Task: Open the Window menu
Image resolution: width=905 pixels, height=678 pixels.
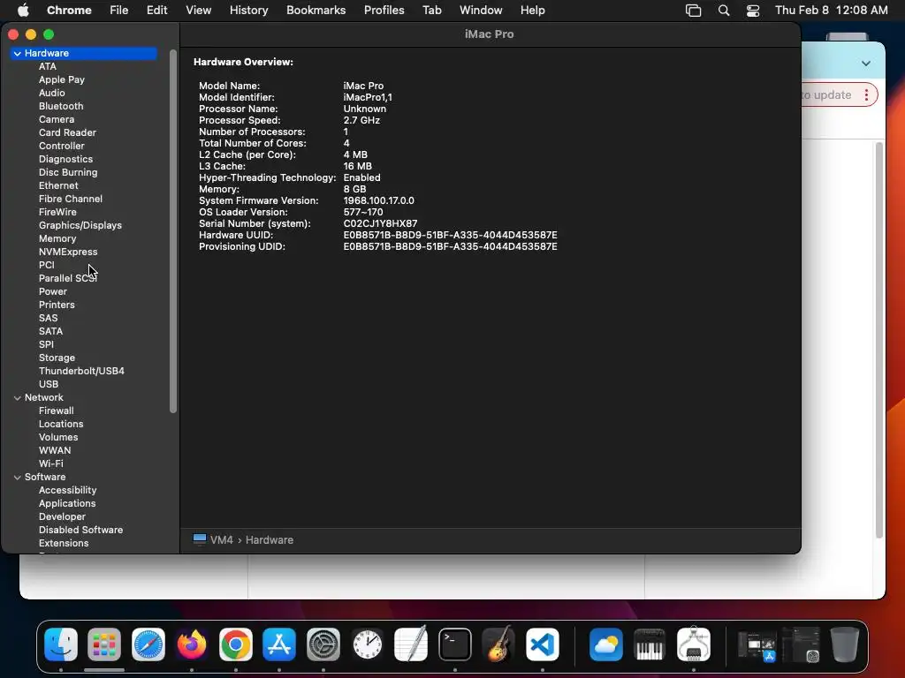Action: coord(481,11)
